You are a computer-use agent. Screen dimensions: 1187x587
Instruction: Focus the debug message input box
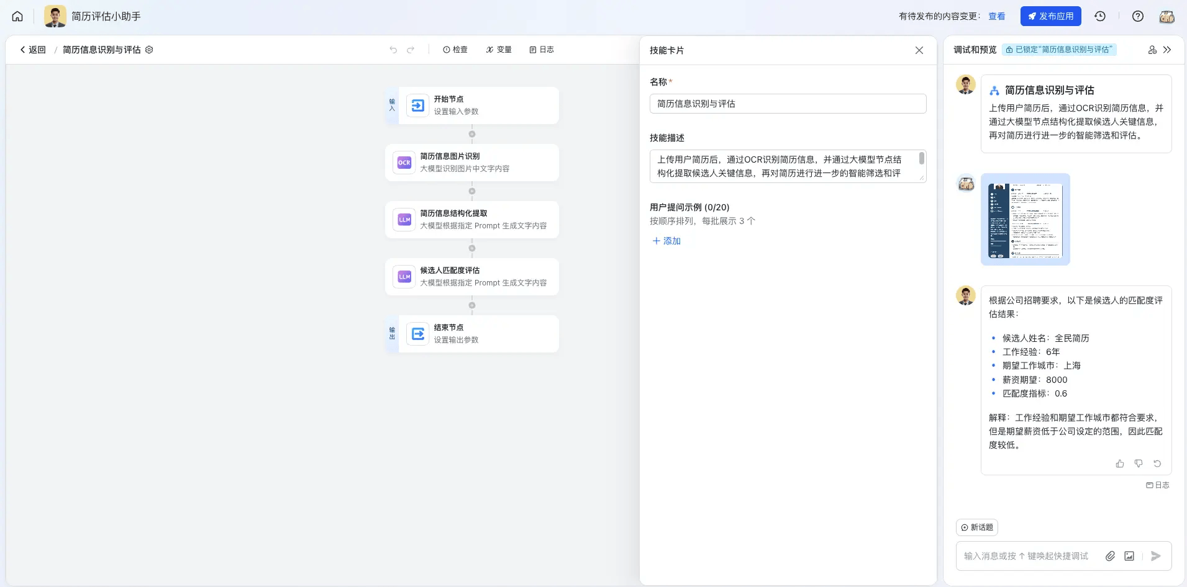(x=1026, y=556)
